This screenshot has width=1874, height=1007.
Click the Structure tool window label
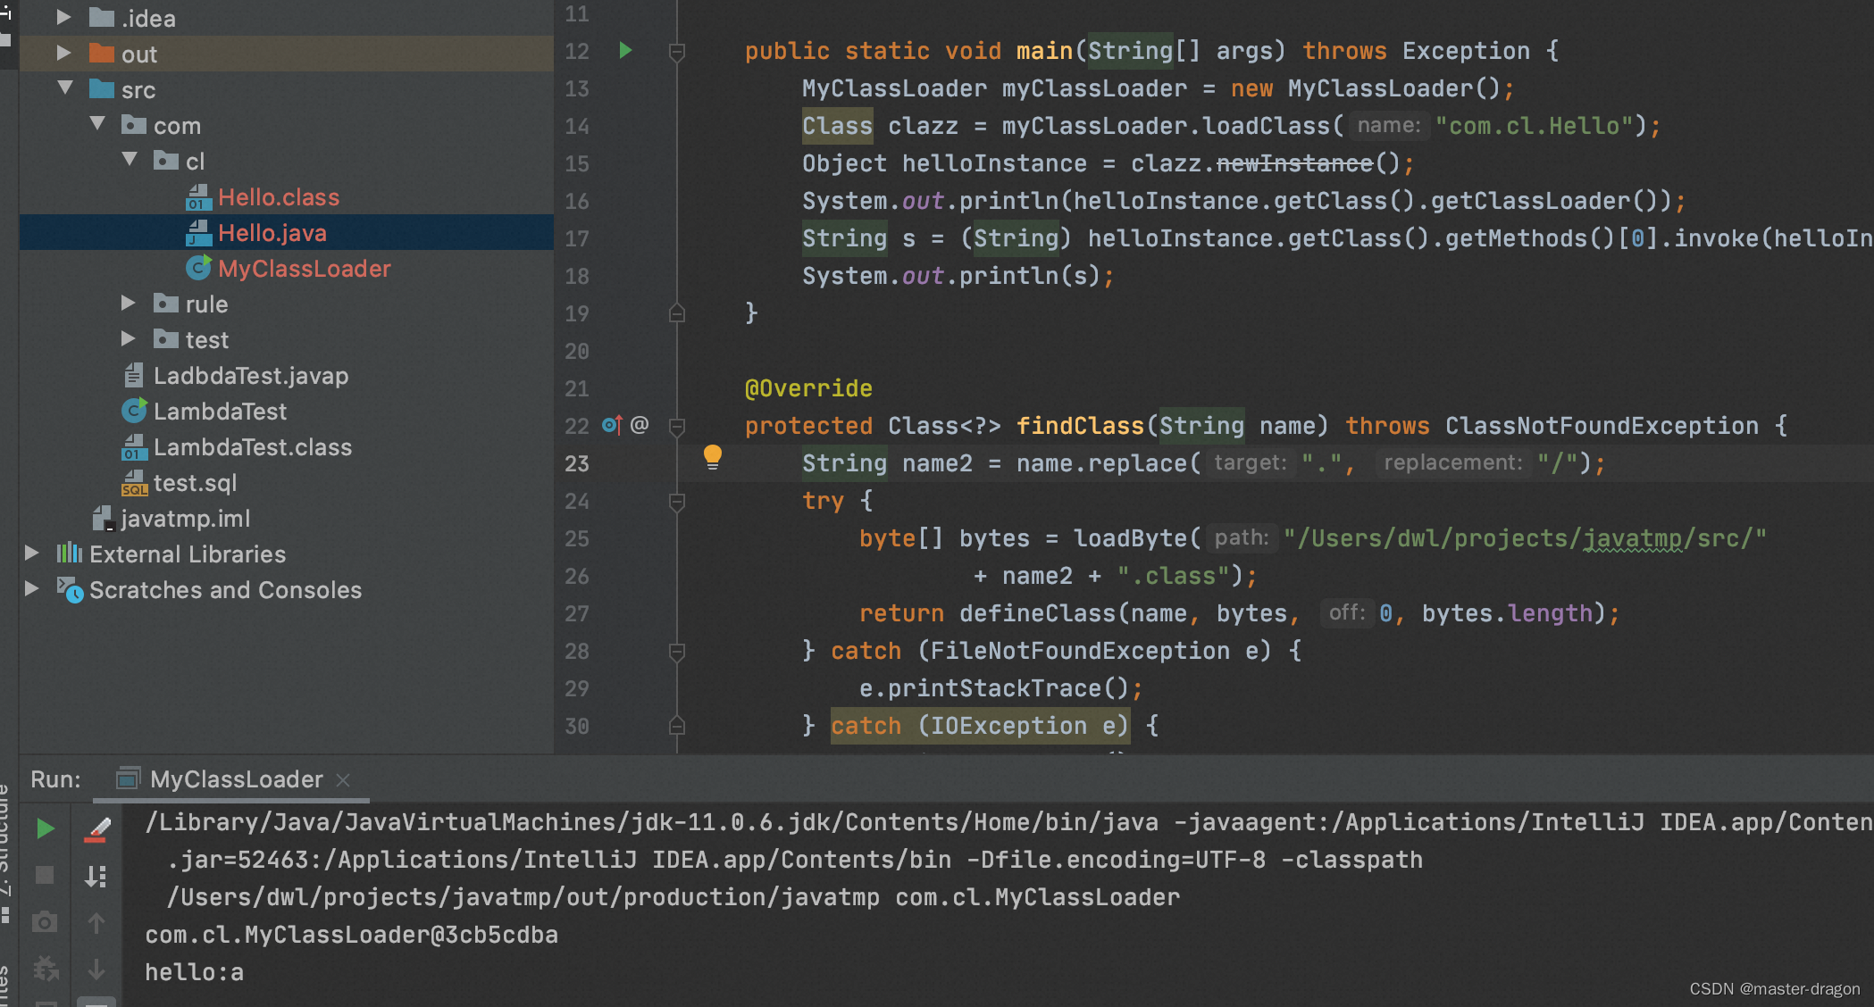[5, 839]
